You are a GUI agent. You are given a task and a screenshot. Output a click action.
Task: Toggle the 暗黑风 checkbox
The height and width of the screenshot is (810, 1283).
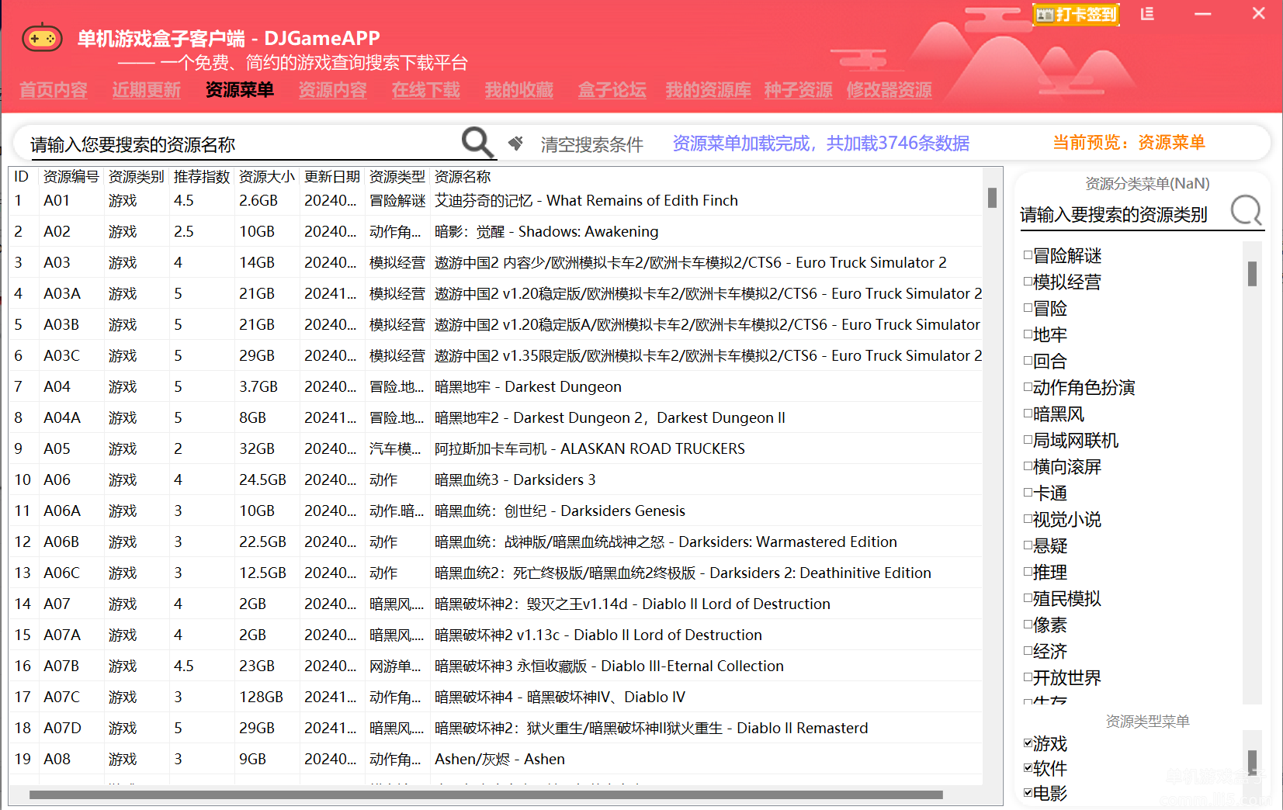[x=1028, y=413]
